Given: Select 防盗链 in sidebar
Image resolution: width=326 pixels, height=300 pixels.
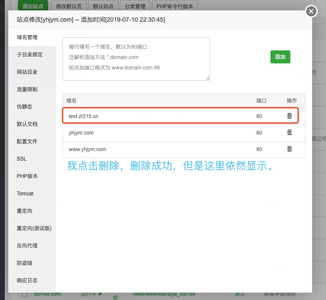Looking at the screenshot, I should coord(24,263).
